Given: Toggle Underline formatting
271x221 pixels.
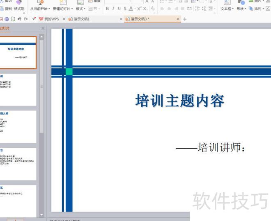Looking at the screenshot, I should pyautogui.click(x=119, y=9).
